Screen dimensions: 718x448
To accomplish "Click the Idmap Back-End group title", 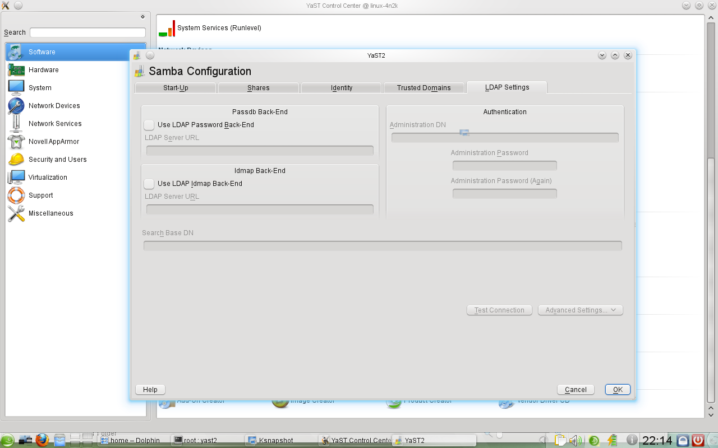I will pyautogui.click(x=260, y=171).
